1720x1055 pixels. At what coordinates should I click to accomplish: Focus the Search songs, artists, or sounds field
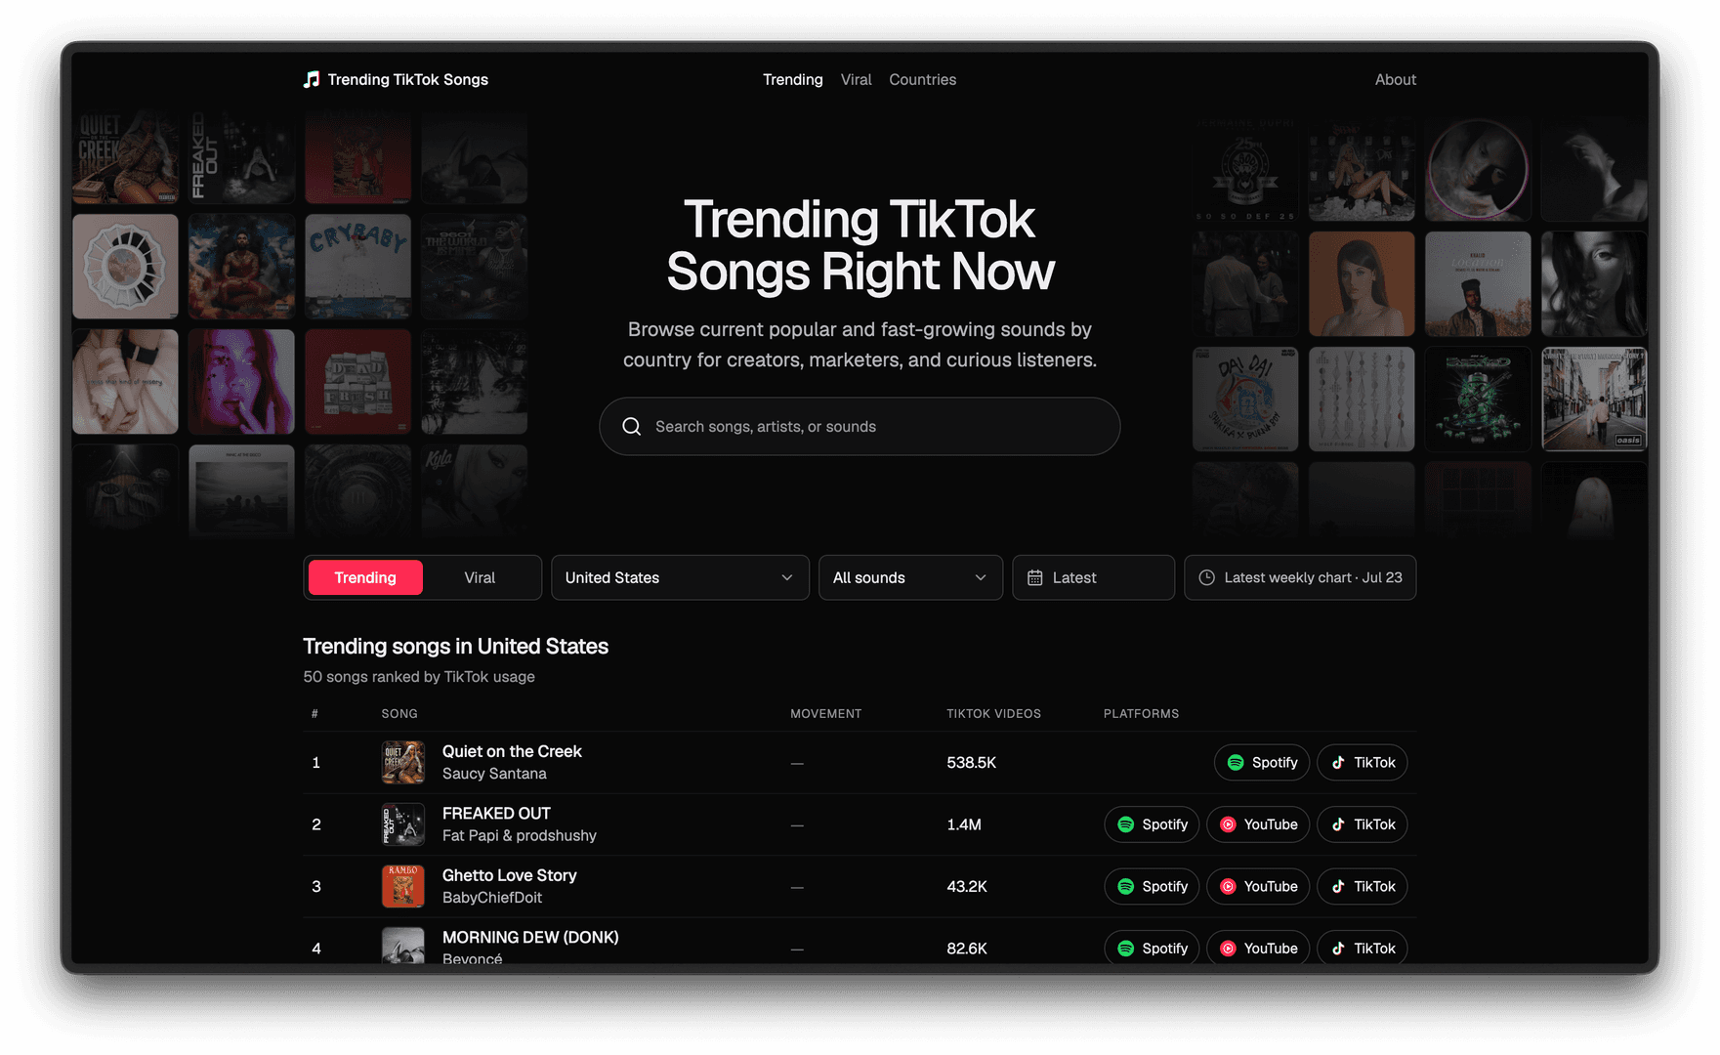click(860, 427)
